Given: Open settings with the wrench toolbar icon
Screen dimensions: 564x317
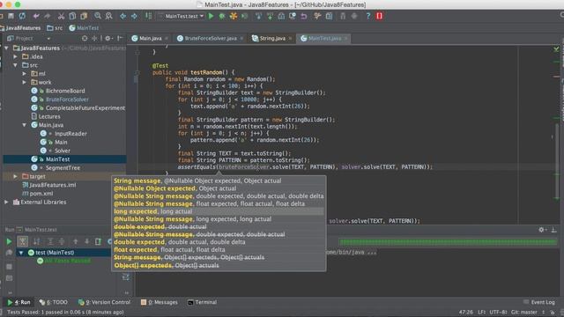Looking at the screenshot, I should [317, 16].
